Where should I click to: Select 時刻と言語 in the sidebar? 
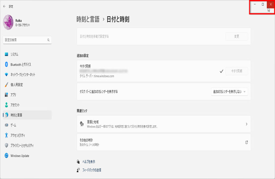(16, 115)
